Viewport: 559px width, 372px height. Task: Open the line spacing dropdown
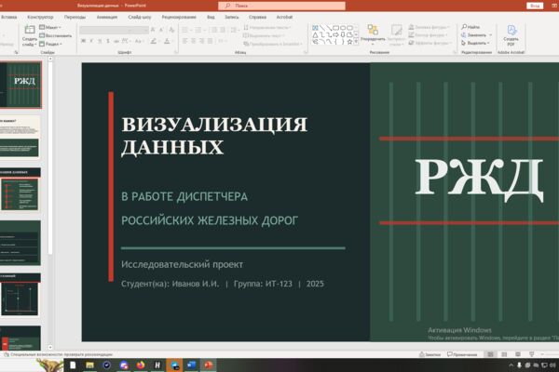[234, 30]
